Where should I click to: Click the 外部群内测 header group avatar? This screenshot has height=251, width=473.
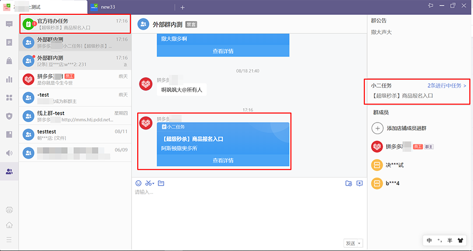pyautogui.click(x=143, y=24)
